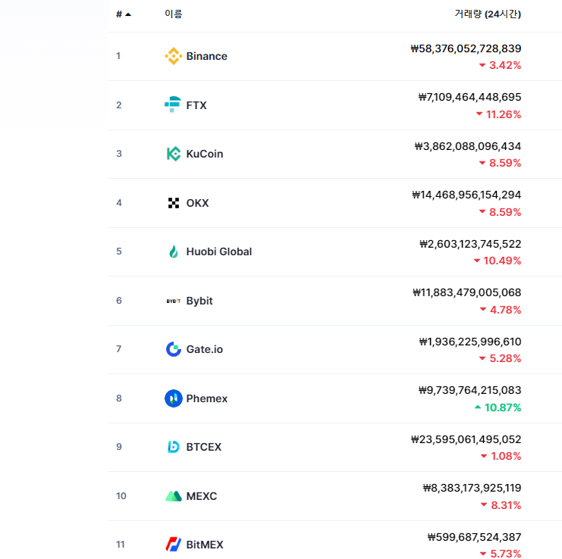Sort by the # rank column arrow
This screenshot has width=562, height=559.
[127, 14]
